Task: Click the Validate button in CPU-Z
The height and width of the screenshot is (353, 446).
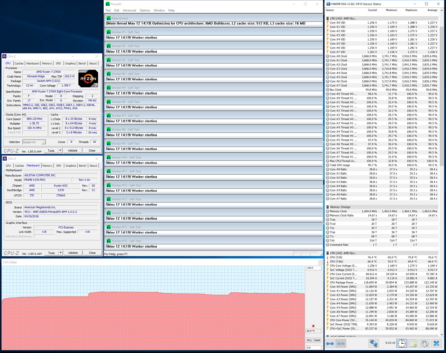Action: (73, 150)
